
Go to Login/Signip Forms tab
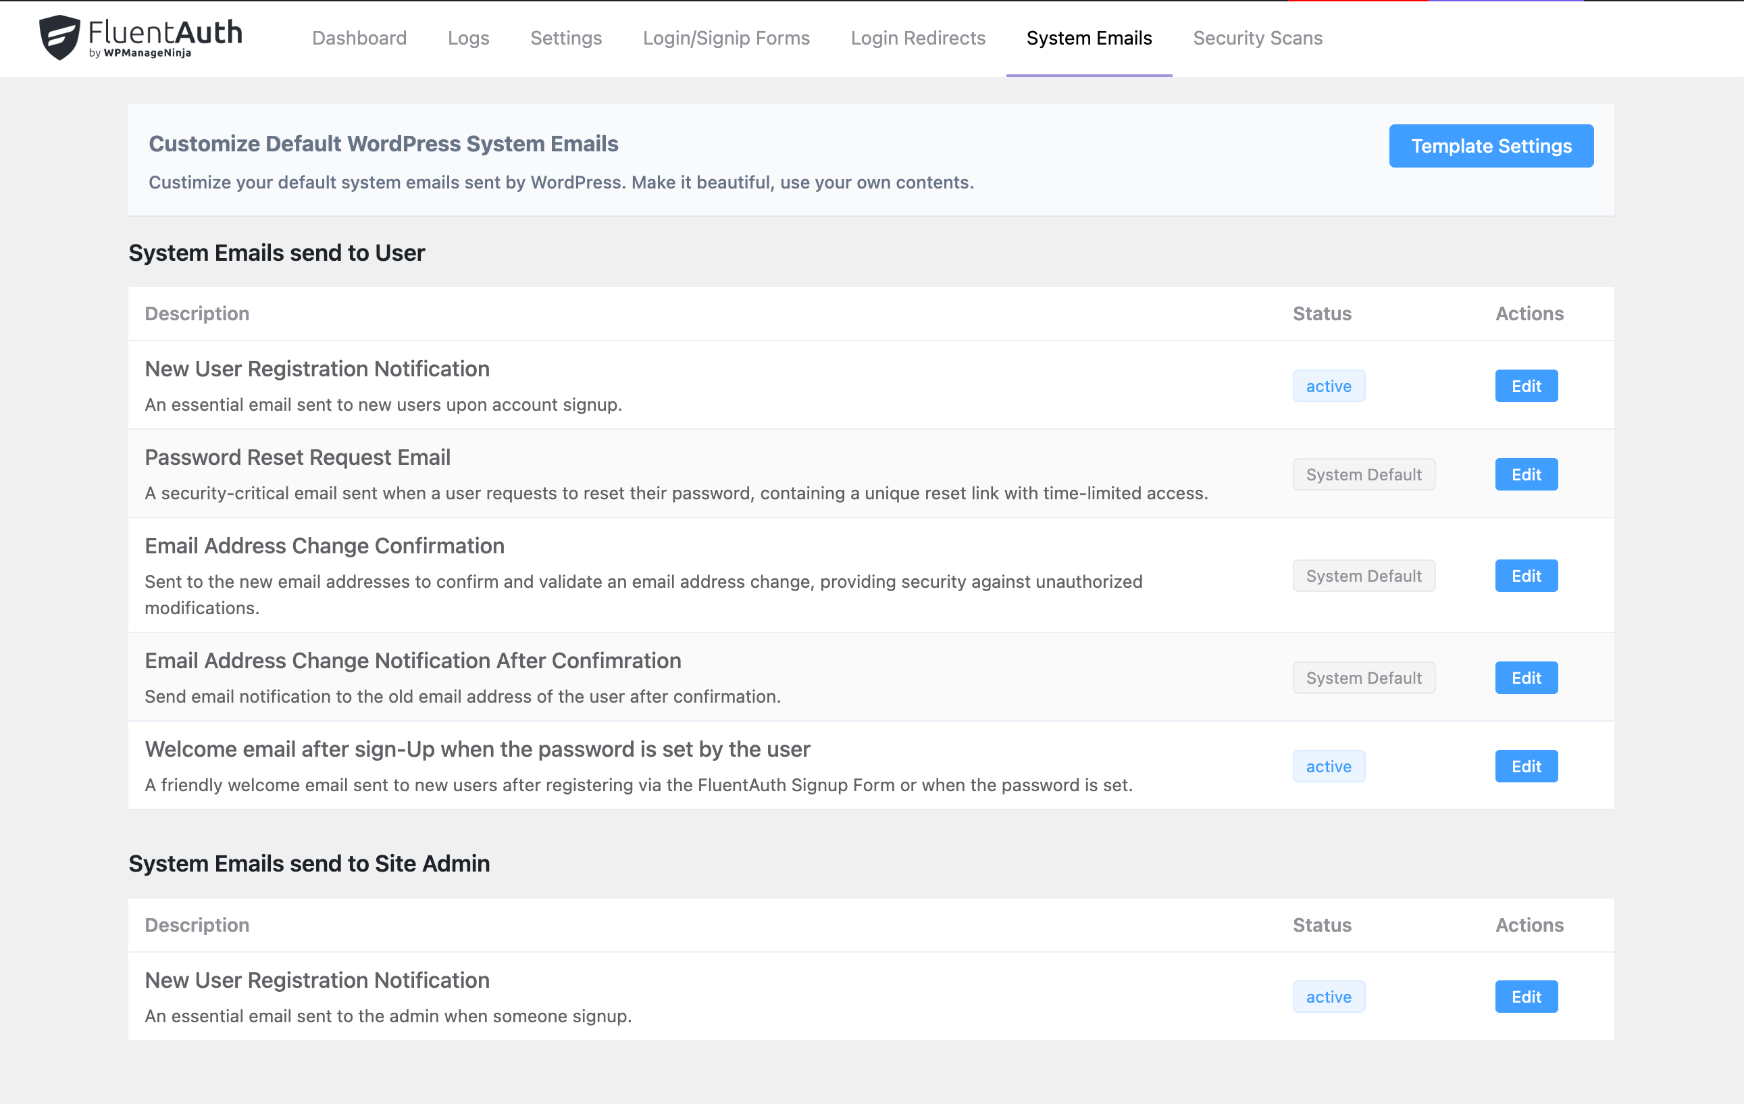725,38
